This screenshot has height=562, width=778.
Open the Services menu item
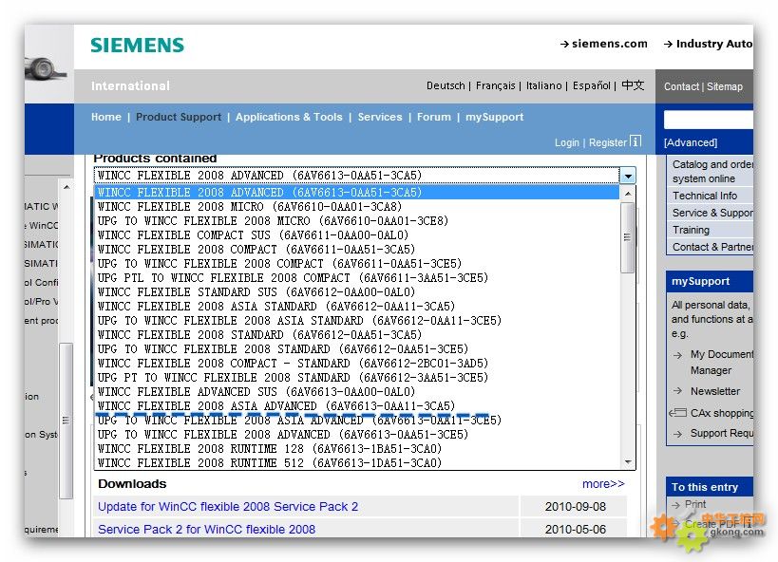380,117
